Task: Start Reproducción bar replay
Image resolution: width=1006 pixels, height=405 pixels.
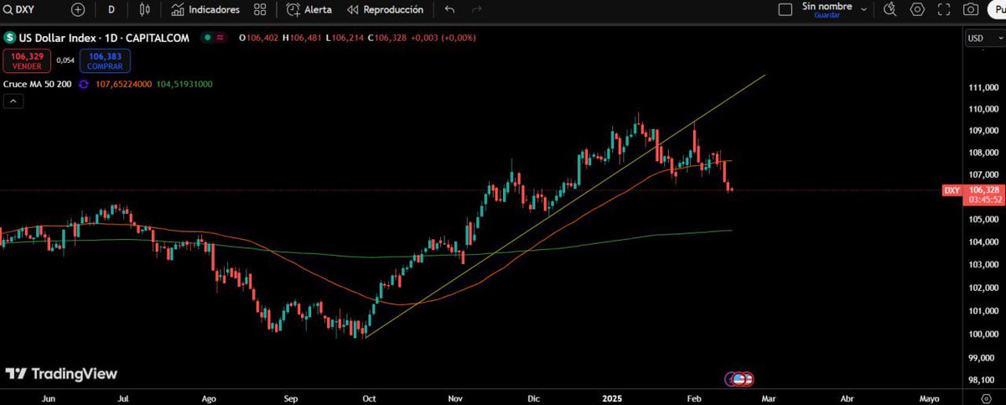Action: pyautogui.click(x=385, y=9)
